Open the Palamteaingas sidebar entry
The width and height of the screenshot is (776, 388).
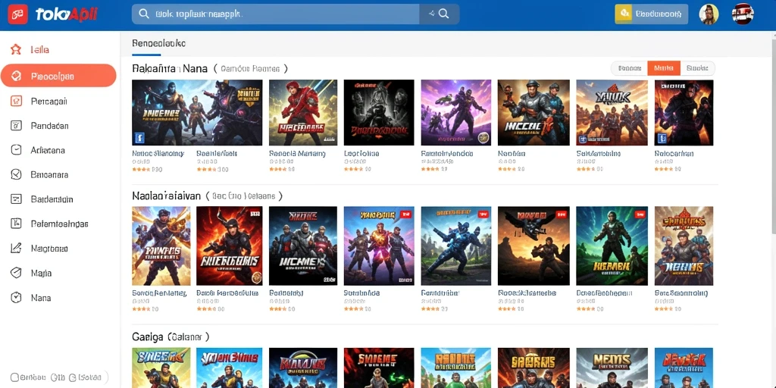pos(58,224)
